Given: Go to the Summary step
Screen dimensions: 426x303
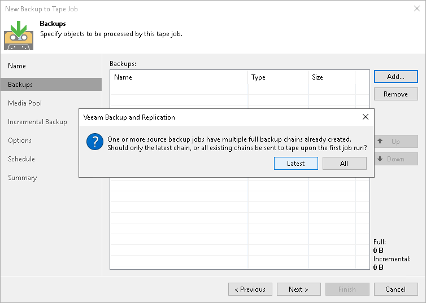Looking at the screenshot, I should [22, 178].
